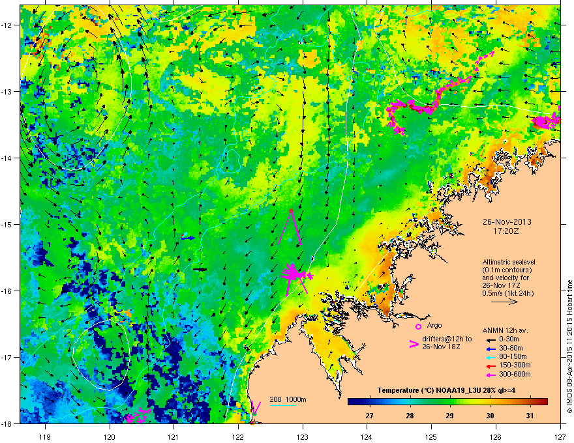
Task: Click the 0.5m/s velocity scale arrow
Action: pyautogui.click(x=504, y=302)
